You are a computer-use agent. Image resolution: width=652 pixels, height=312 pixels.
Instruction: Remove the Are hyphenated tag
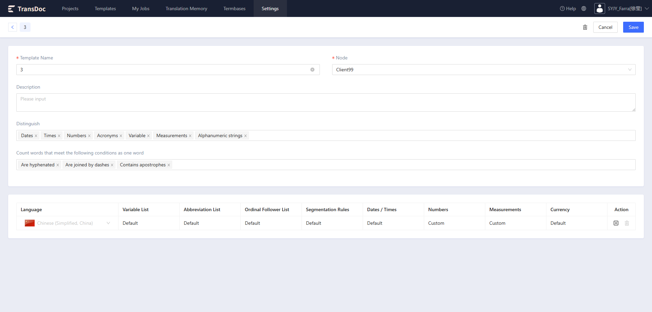(58, 165)
